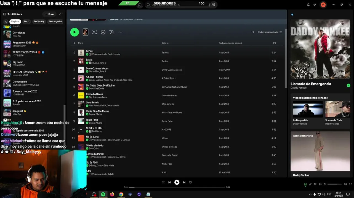Go to Spotify Home icon
This screenshot has width=354, height=198.
click(140, 5)
